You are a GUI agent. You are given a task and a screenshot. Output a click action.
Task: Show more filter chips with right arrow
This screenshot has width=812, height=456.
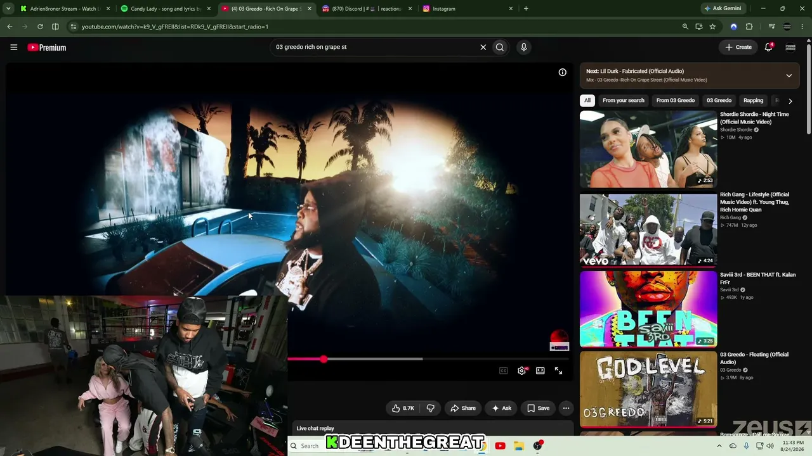coord(790,101)
